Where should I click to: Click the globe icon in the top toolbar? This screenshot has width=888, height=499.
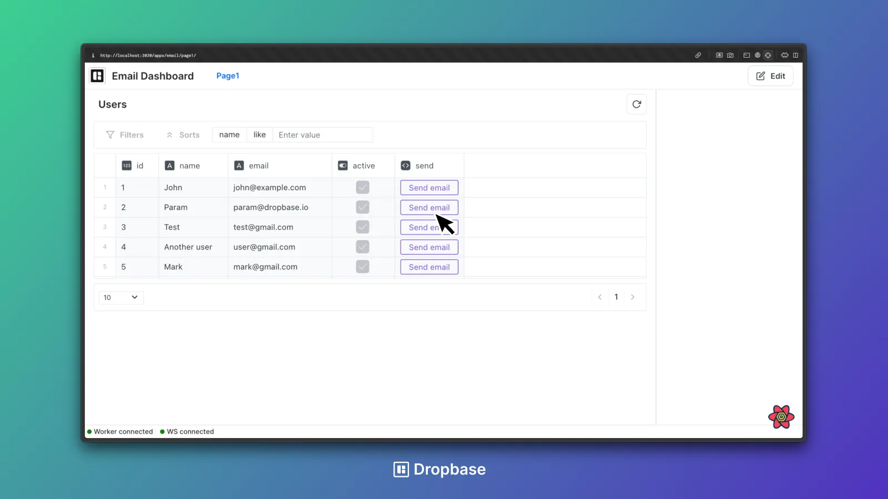point(757,55)
